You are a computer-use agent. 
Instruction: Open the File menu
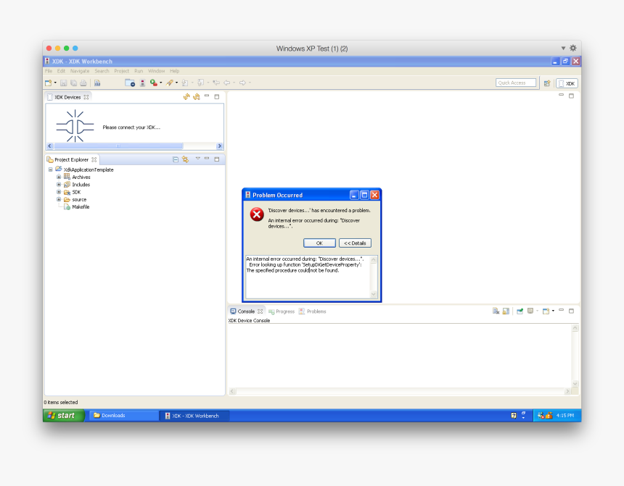click(49, 71)
